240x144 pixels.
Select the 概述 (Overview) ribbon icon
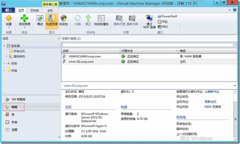(x=40, y=19)
